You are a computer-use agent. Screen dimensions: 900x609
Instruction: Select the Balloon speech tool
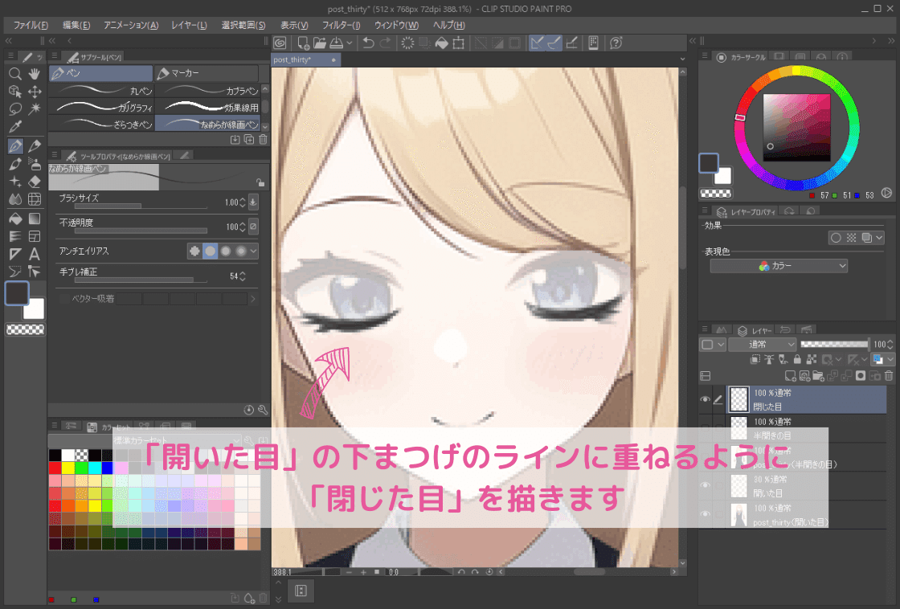point(15,272)
